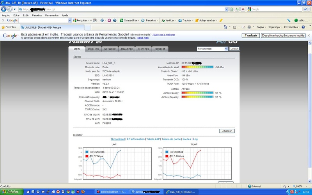
Task: Expand the search provider dropdown arrow
Action: coord(309,9)
